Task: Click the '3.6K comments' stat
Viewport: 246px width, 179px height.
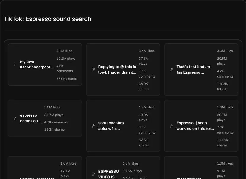Action: pyautogui.click(x=147, y=130)
